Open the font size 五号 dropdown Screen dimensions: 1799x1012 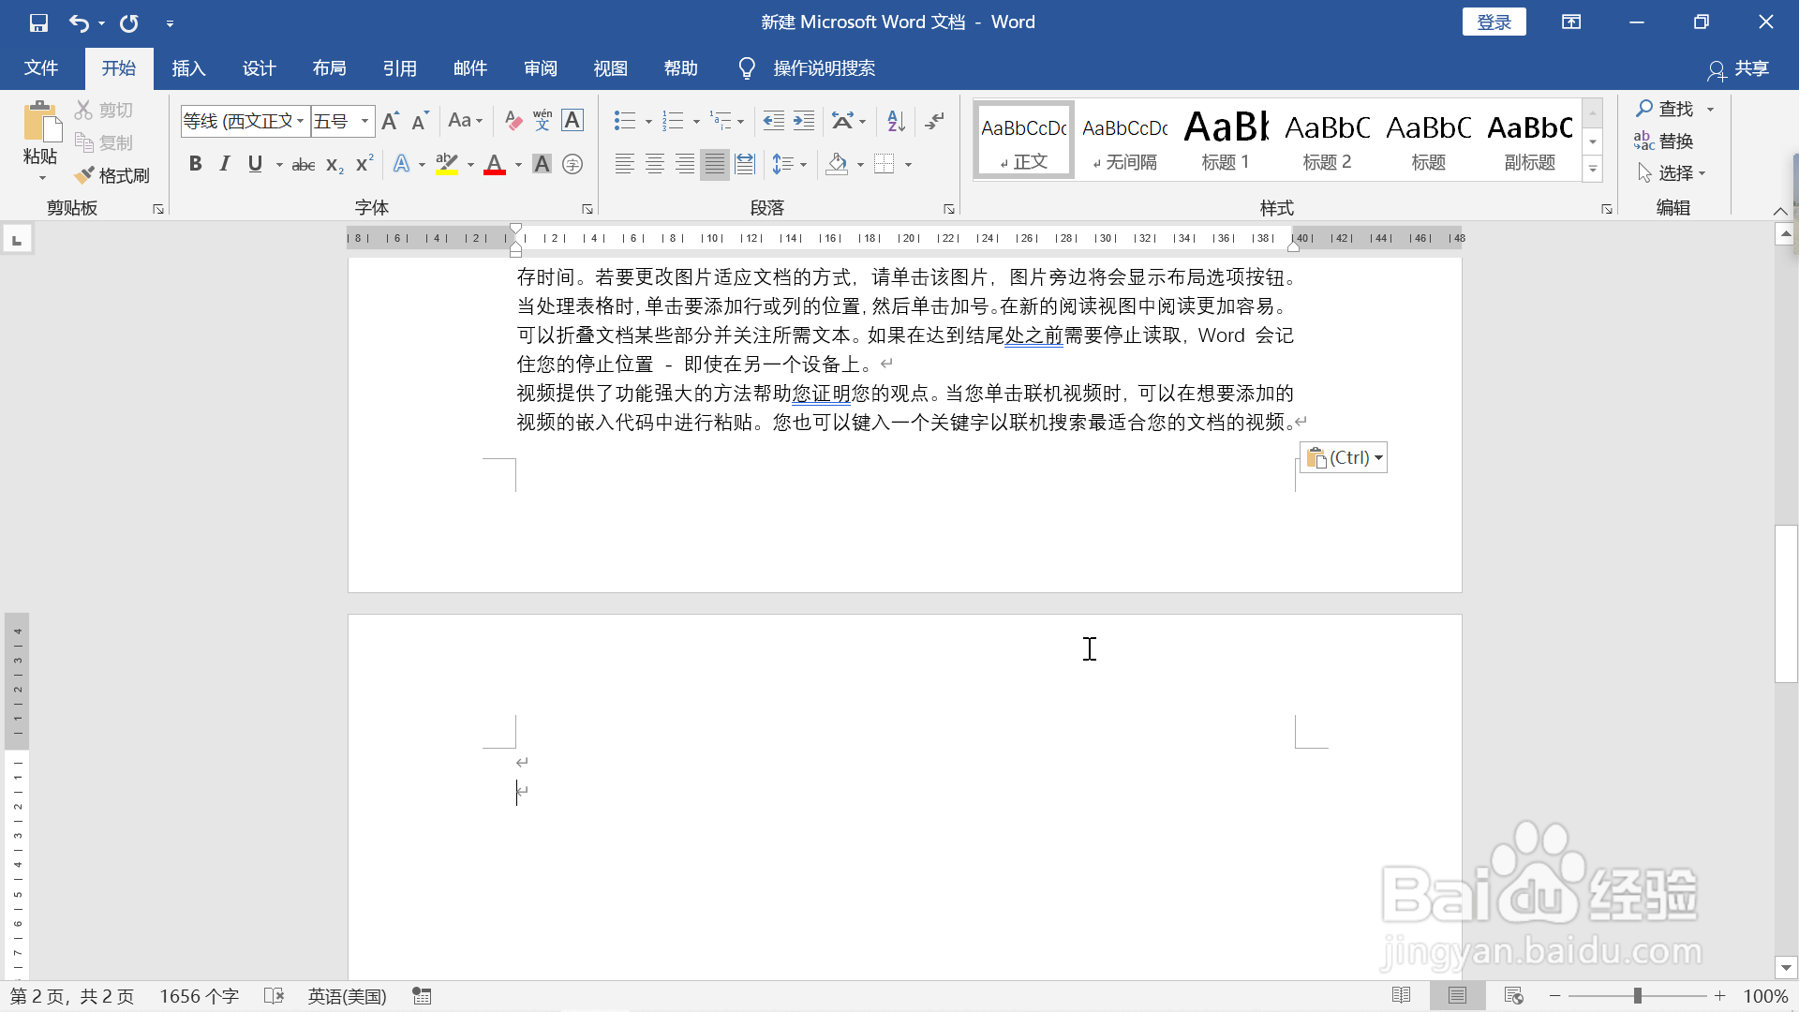pos(364,121)
